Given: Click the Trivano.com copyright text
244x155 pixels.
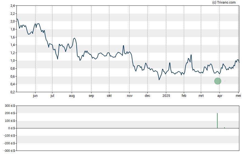Looking at the screenshot, I should [224, 2].
